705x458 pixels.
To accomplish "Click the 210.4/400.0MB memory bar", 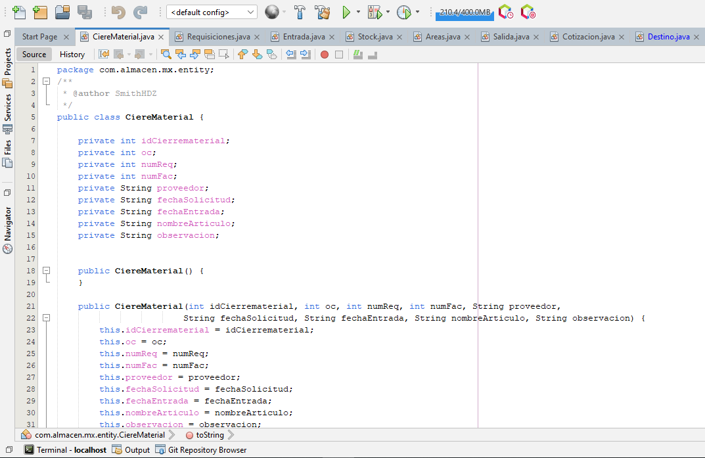I will pos(465,13).
